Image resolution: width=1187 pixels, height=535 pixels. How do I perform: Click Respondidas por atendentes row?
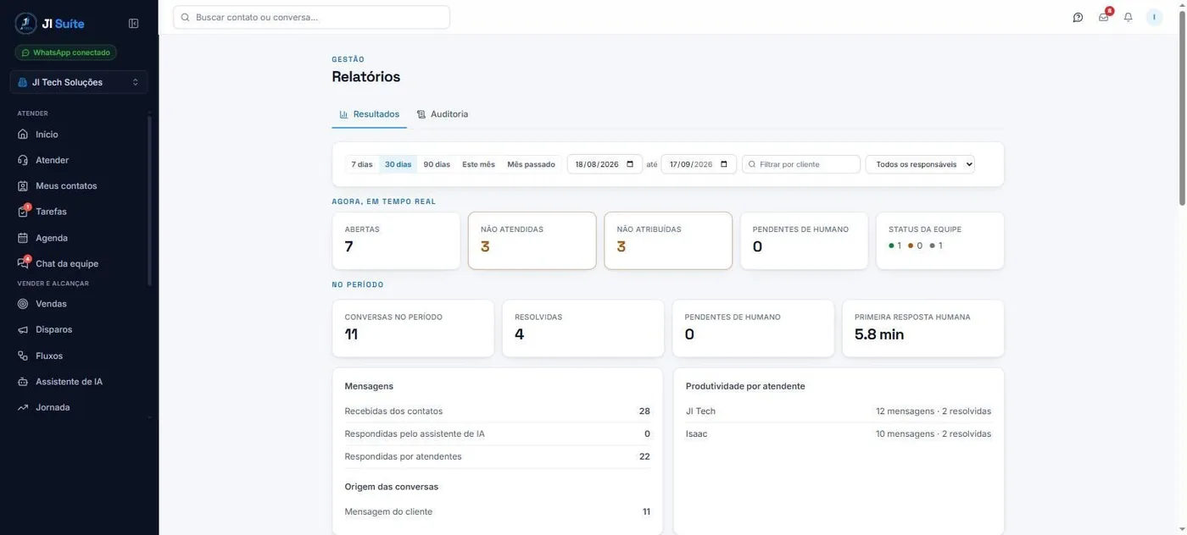pyautogui.click(x=498, y=457)
